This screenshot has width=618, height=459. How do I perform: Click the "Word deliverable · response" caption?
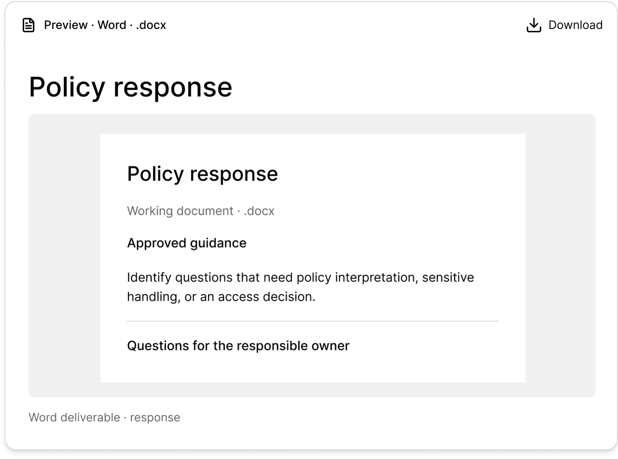[104, 417]
